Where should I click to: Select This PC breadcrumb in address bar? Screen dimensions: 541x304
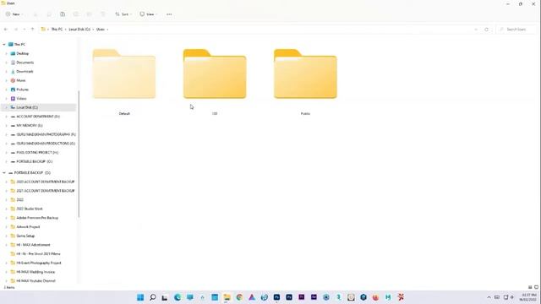tap(57, 30)
